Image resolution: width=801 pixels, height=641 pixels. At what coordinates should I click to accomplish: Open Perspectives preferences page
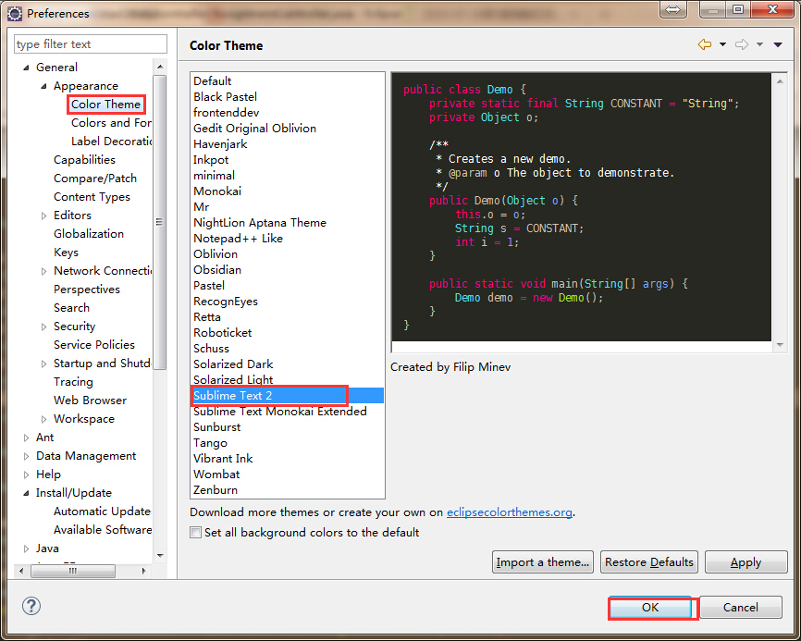[x=87, y=290]
